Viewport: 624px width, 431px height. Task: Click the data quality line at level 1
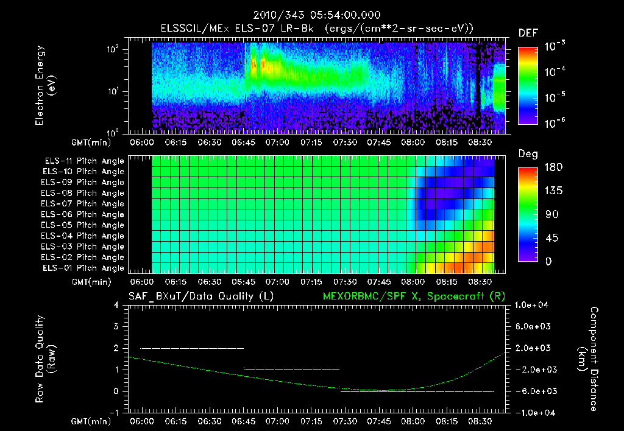292,370
